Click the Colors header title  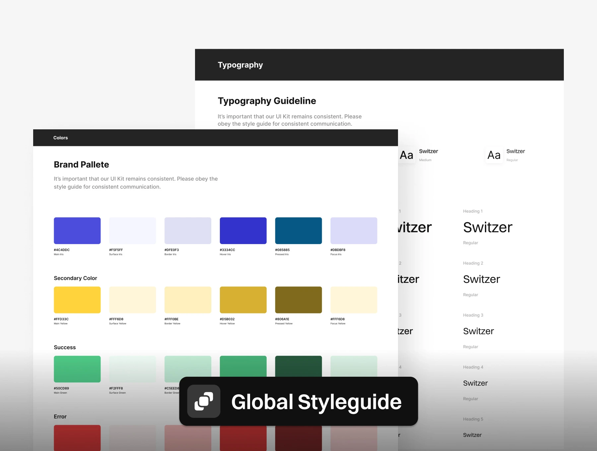click(60, 138)
